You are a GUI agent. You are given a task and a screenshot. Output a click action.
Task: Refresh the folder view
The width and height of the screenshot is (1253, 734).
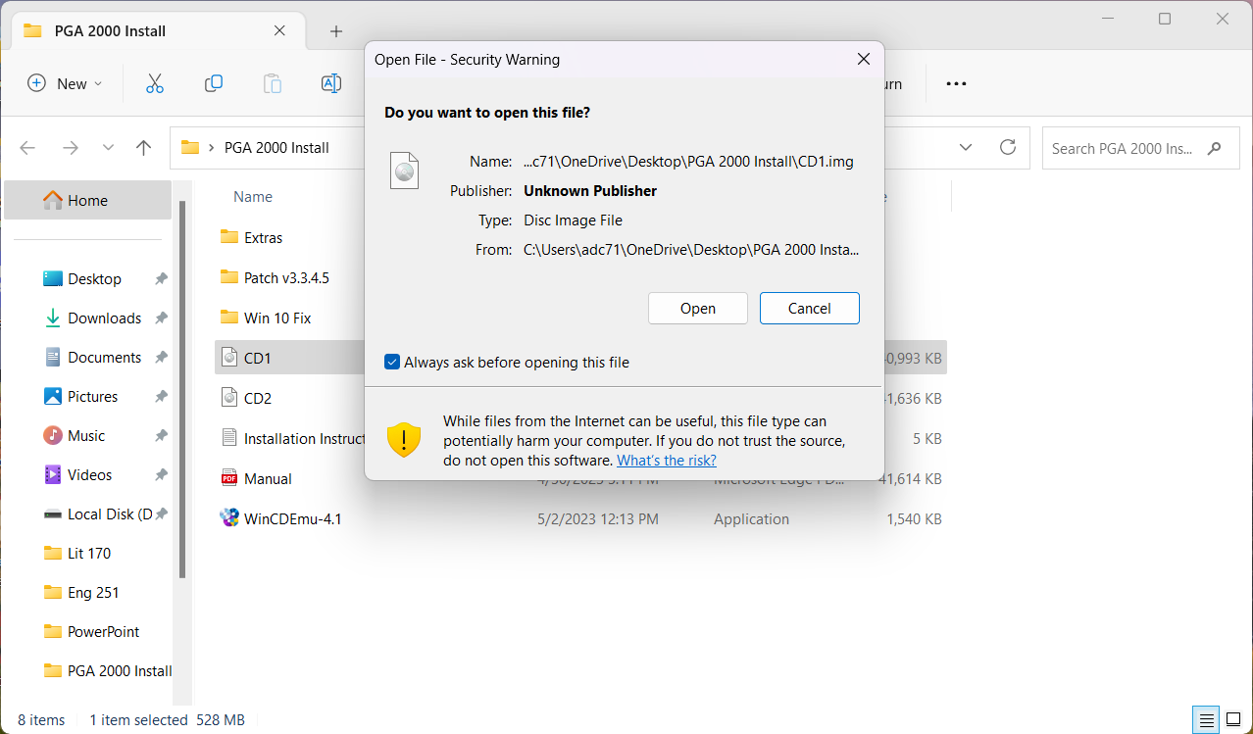(x=1007, y=147)
